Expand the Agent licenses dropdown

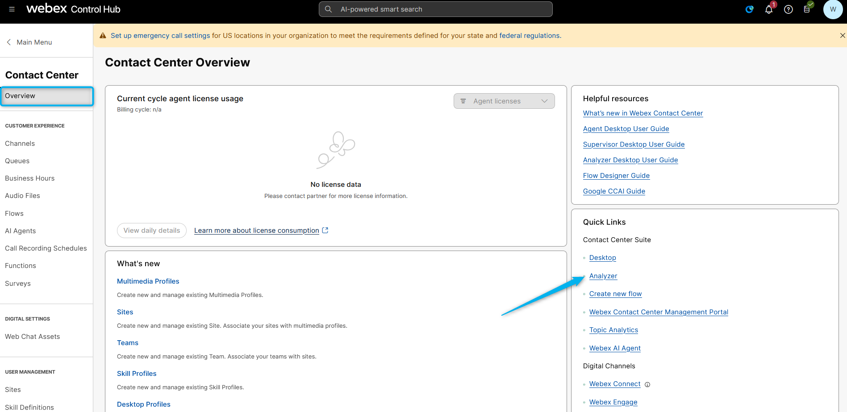pos(504,101)
